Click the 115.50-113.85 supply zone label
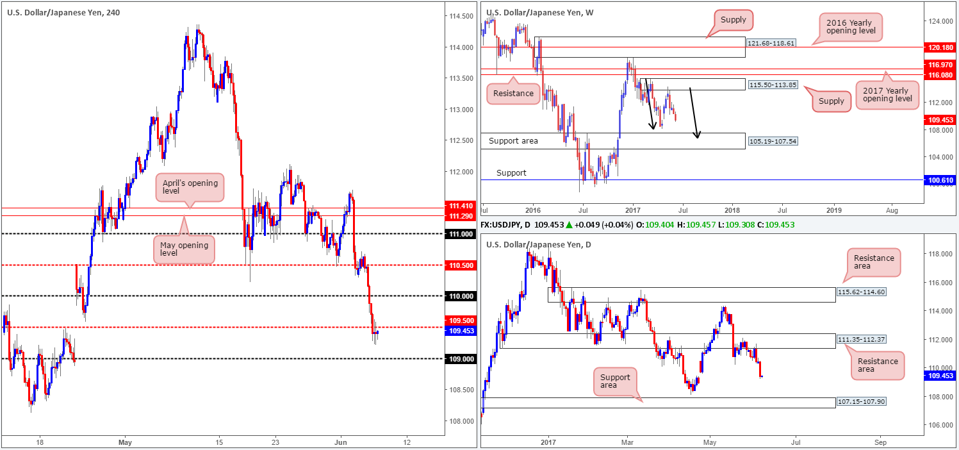The image size is (959, 450). point(772,84)
